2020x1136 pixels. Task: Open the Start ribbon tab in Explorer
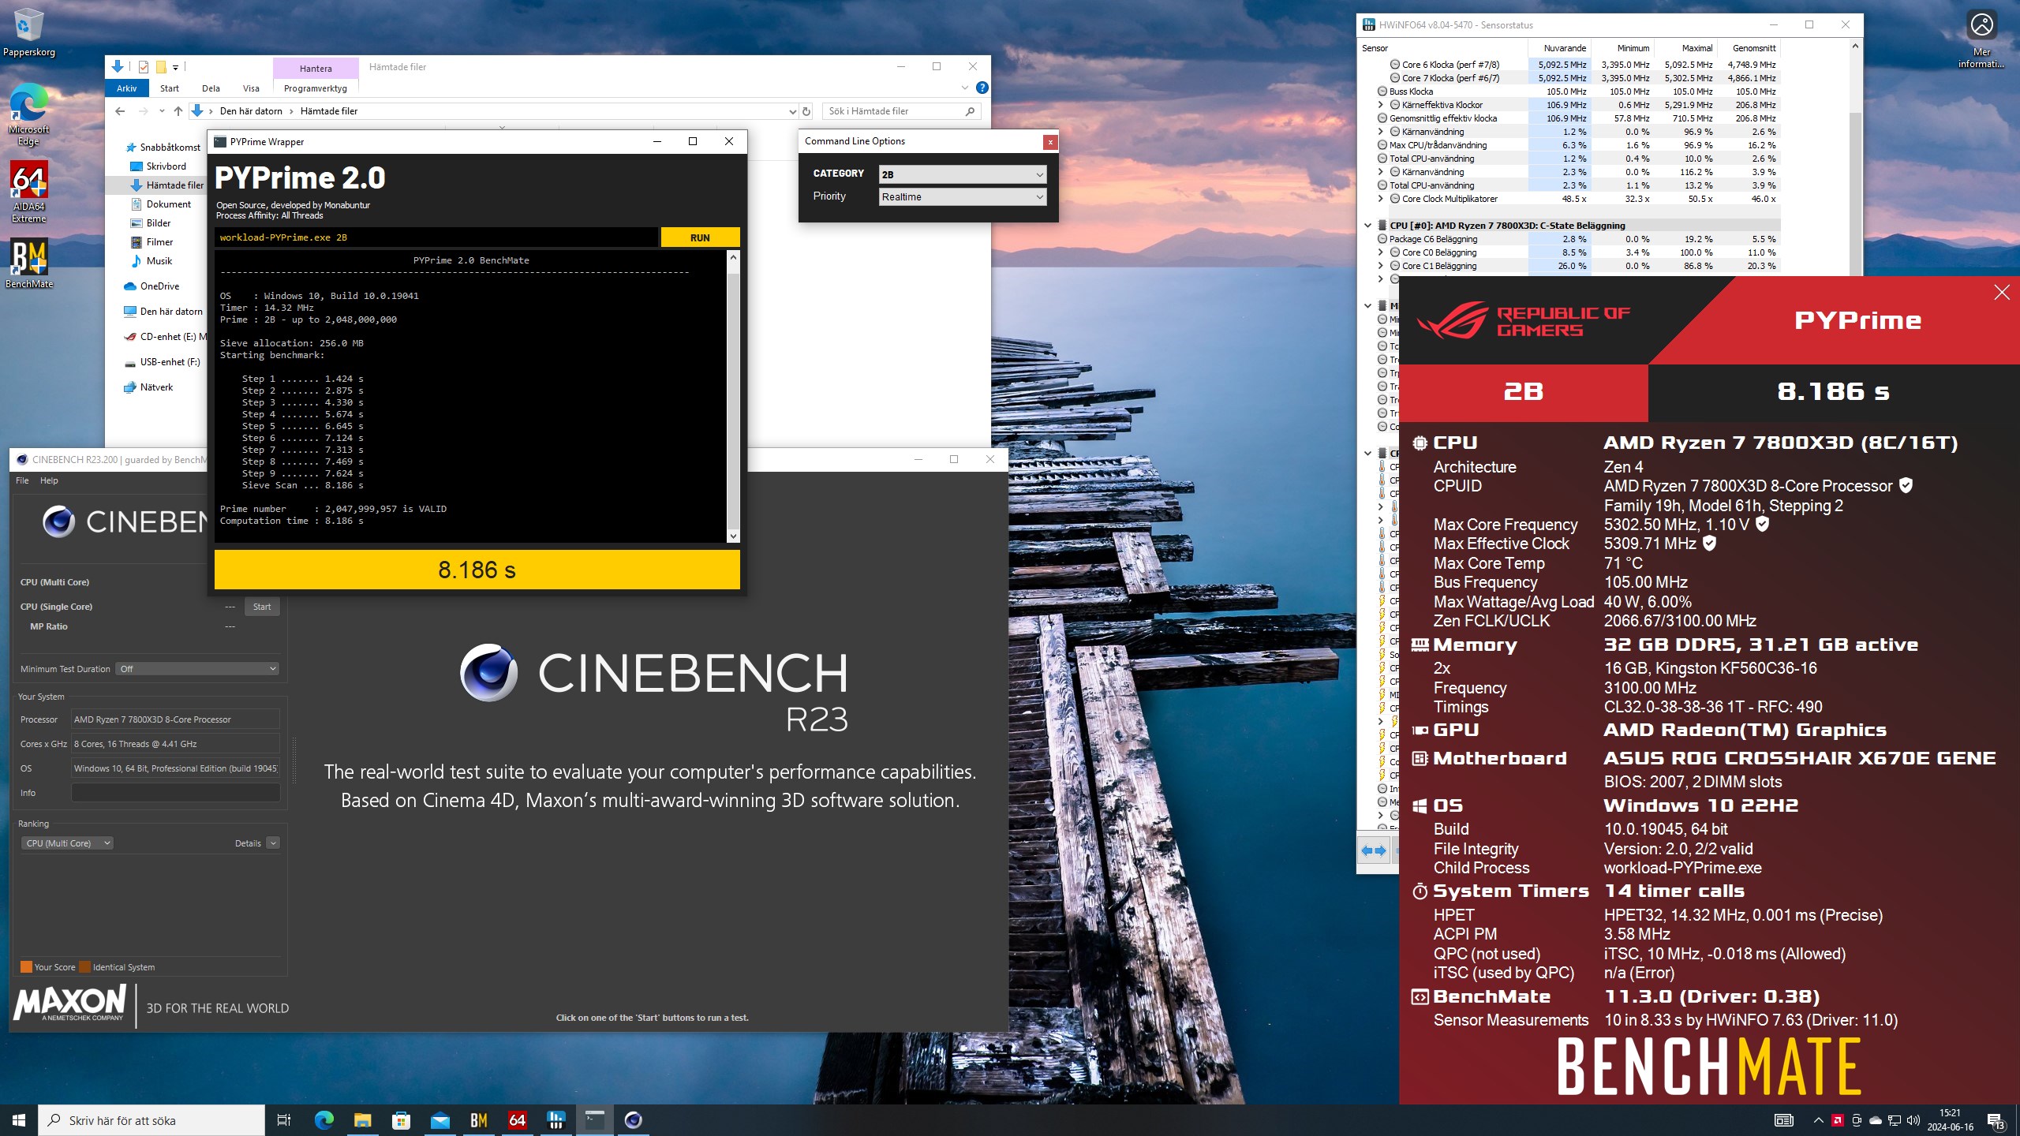(169, 88)
